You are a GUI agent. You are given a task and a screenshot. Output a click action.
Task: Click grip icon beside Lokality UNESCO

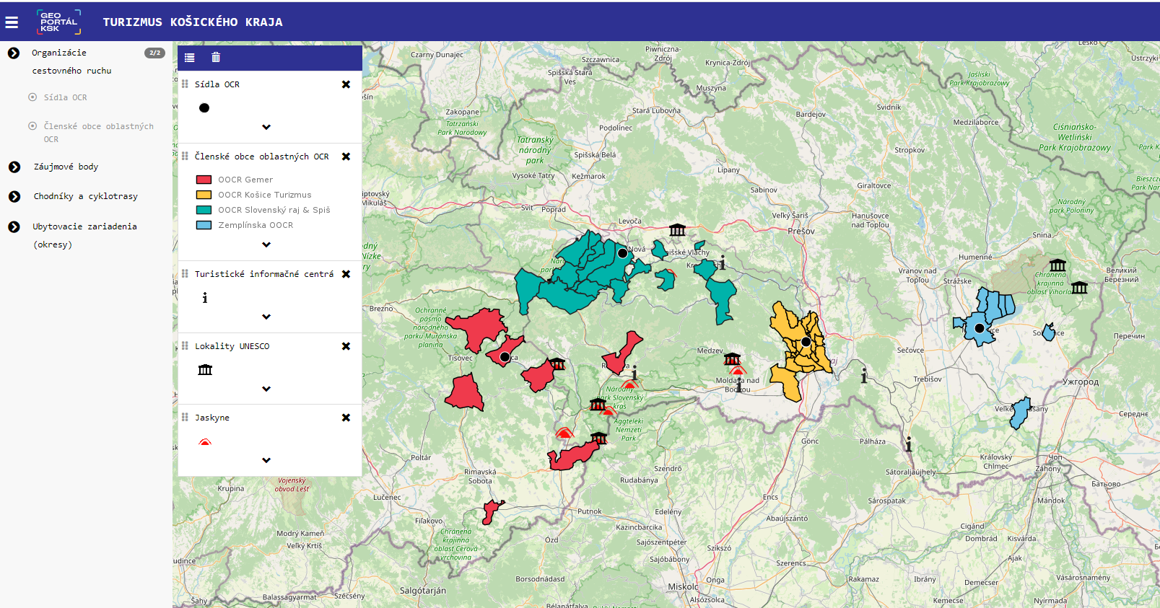tap(185, 346)
